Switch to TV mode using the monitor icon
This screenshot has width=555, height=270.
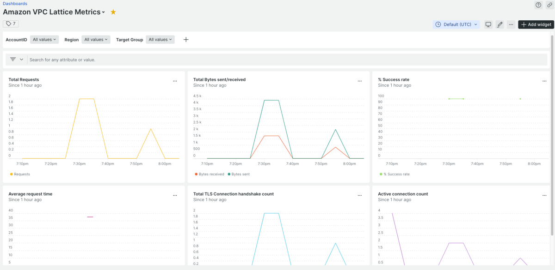coord(488,24)
